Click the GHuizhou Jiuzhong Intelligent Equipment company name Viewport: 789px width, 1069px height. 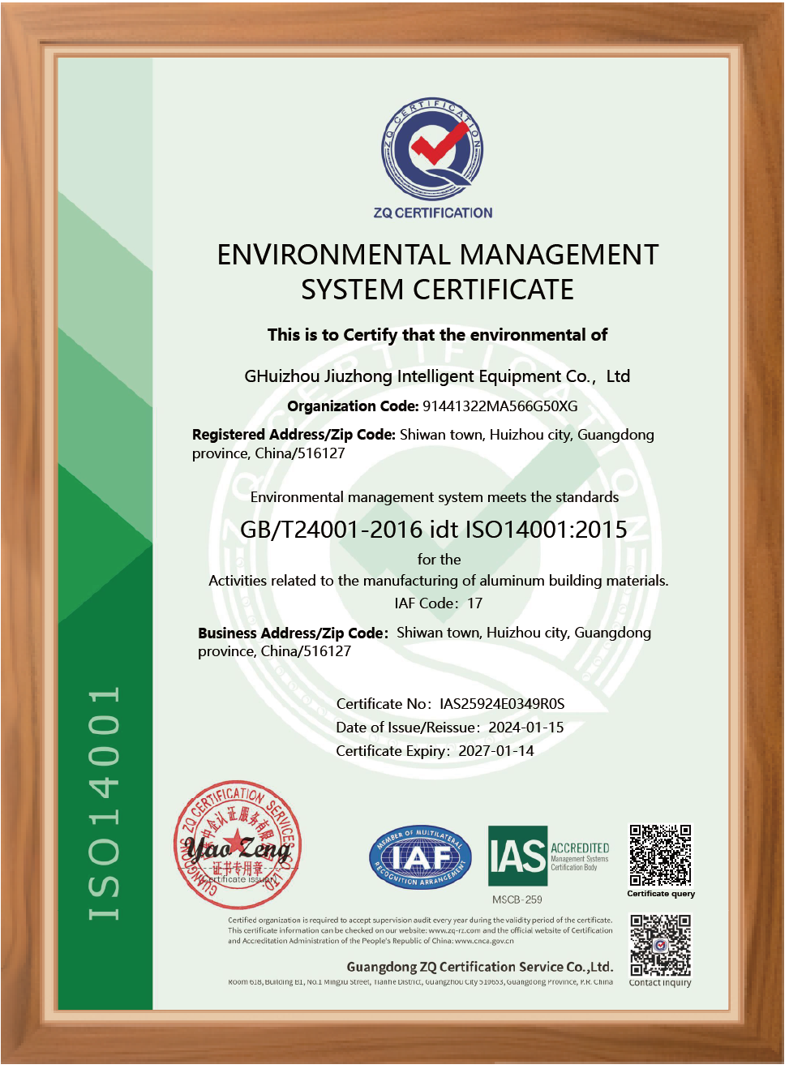pos(437,376)
